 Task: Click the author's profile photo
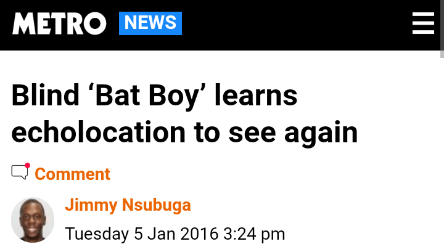[x=33, y=220]
